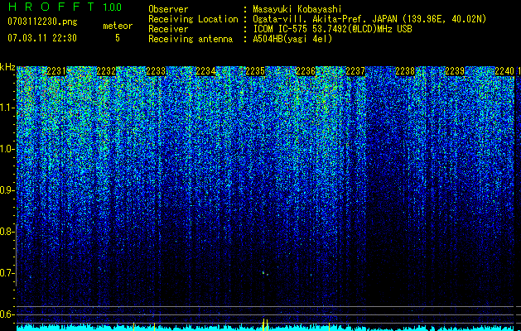
Task: Click the 2233 time marker
Action: 157,71
